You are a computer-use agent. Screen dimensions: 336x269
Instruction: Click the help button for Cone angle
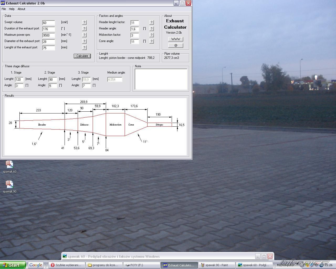point(151,41)
